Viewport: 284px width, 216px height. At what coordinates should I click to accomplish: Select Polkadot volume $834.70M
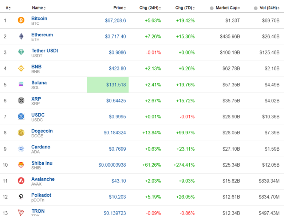click(269, 197)
